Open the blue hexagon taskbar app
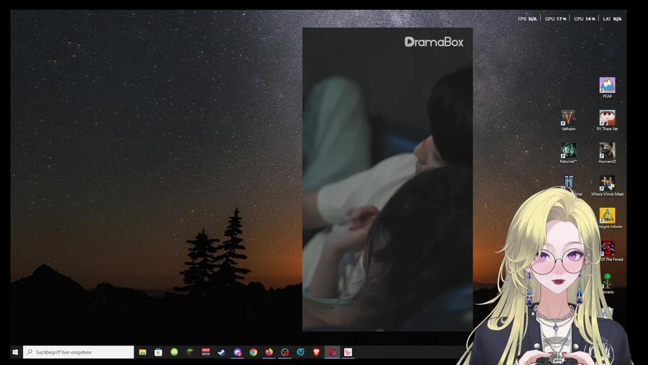Screen dimensions: 648x365 pos(301,352)
